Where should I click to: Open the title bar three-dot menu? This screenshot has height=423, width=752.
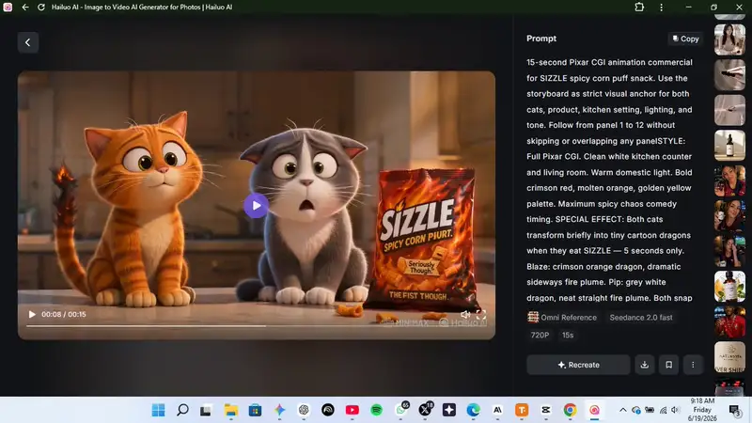point(662,8)
